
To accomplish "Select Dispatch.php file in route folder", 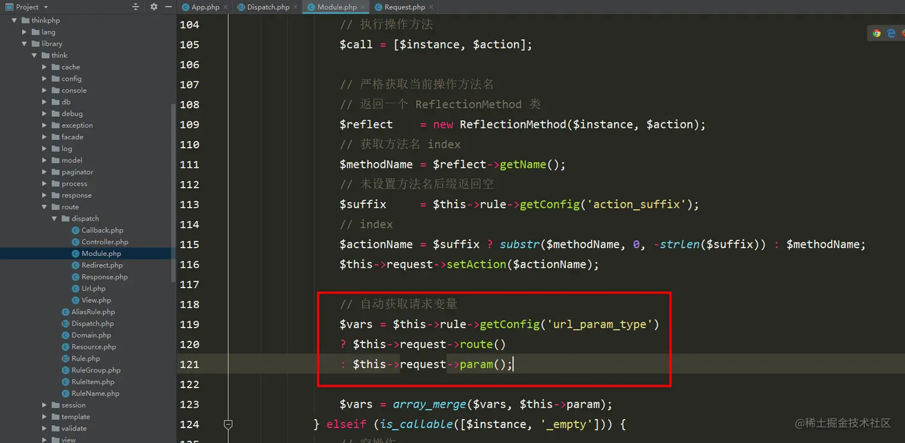I will coord(92,323).
